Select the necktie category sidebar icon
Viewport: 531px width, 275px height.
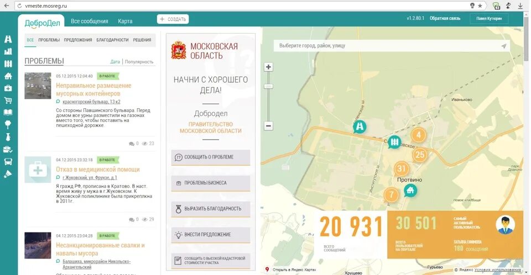tap(8, 137)
